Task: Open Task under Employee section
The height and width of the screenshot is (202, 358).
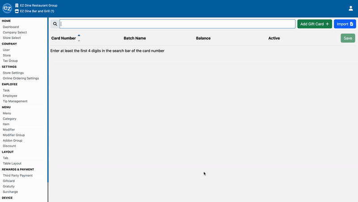Action: pos(6,90)
